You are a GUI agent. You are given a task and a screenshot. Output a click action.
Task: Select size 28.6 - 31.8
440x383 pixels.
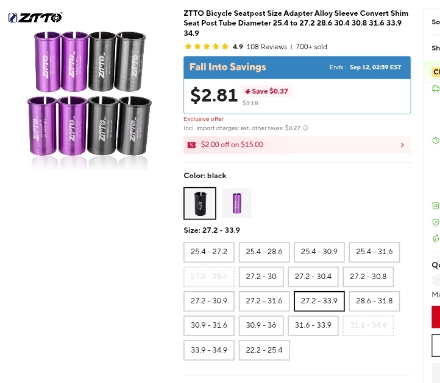(x=374, y=301)
